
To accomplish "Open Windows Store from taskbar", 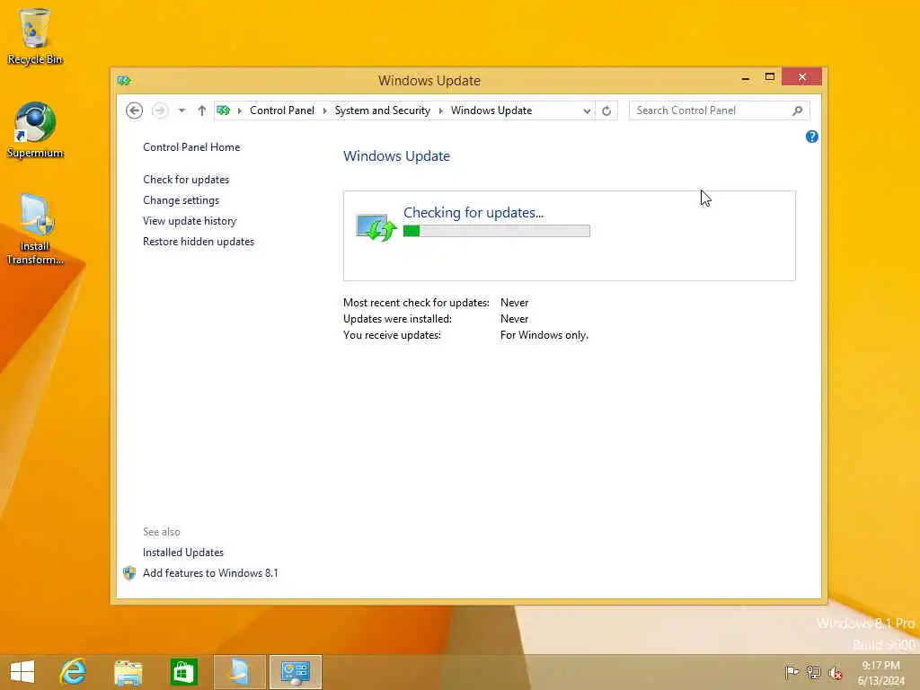I will click(x=183, y=672).
